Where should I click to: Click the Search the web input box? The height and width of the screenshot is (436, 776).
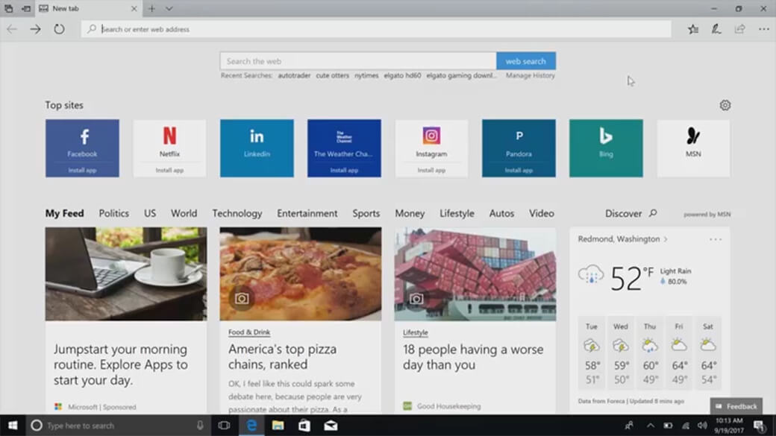click(x=358, y=61)
